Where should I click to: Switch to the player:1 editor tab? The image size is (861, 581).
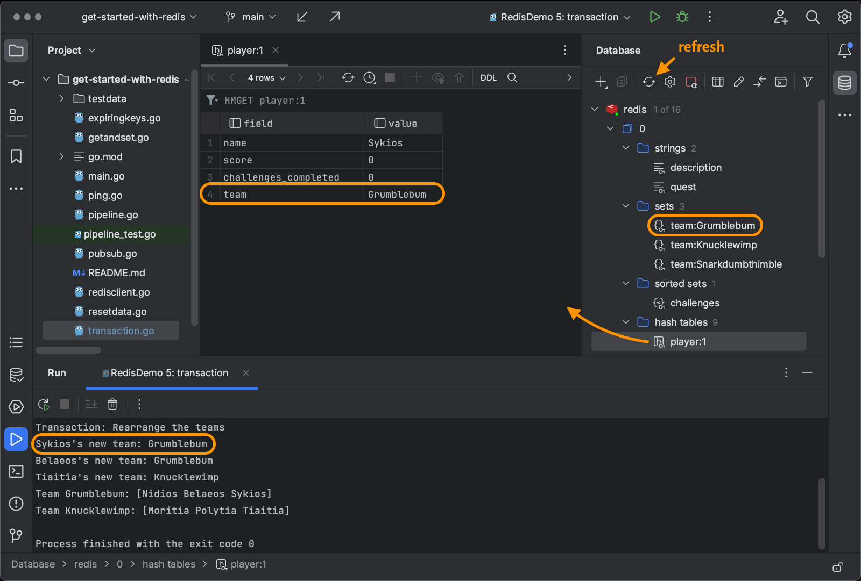245,51
